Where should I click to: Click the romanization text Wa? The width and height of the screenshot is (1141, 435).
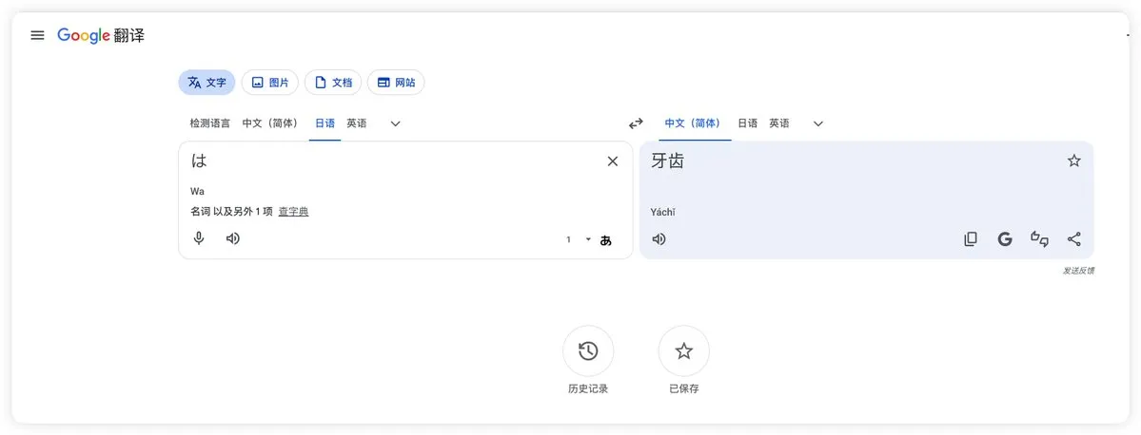coord(197,192)
